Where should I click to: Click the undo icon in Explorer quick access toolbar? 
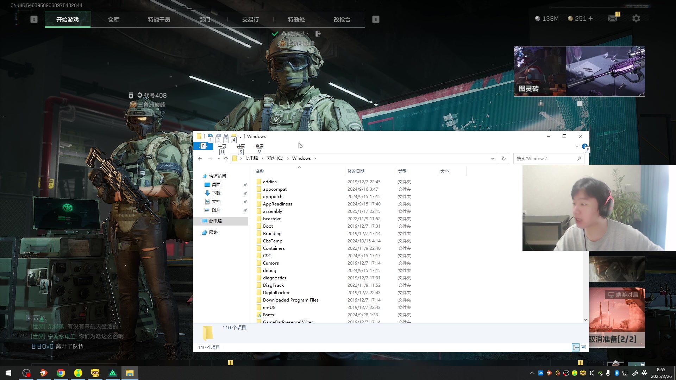coord(210,136)
